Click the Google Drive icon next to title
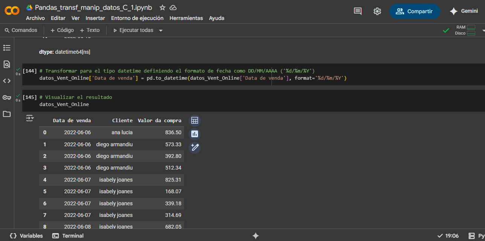The height and width of the screenshot is (241, 485). tap(29, 8)
